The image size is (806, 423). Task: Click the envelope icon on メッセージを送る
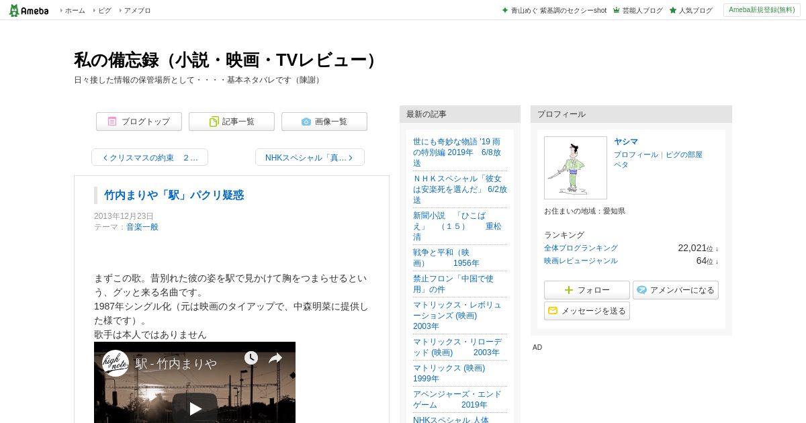(x=553, y=311)
